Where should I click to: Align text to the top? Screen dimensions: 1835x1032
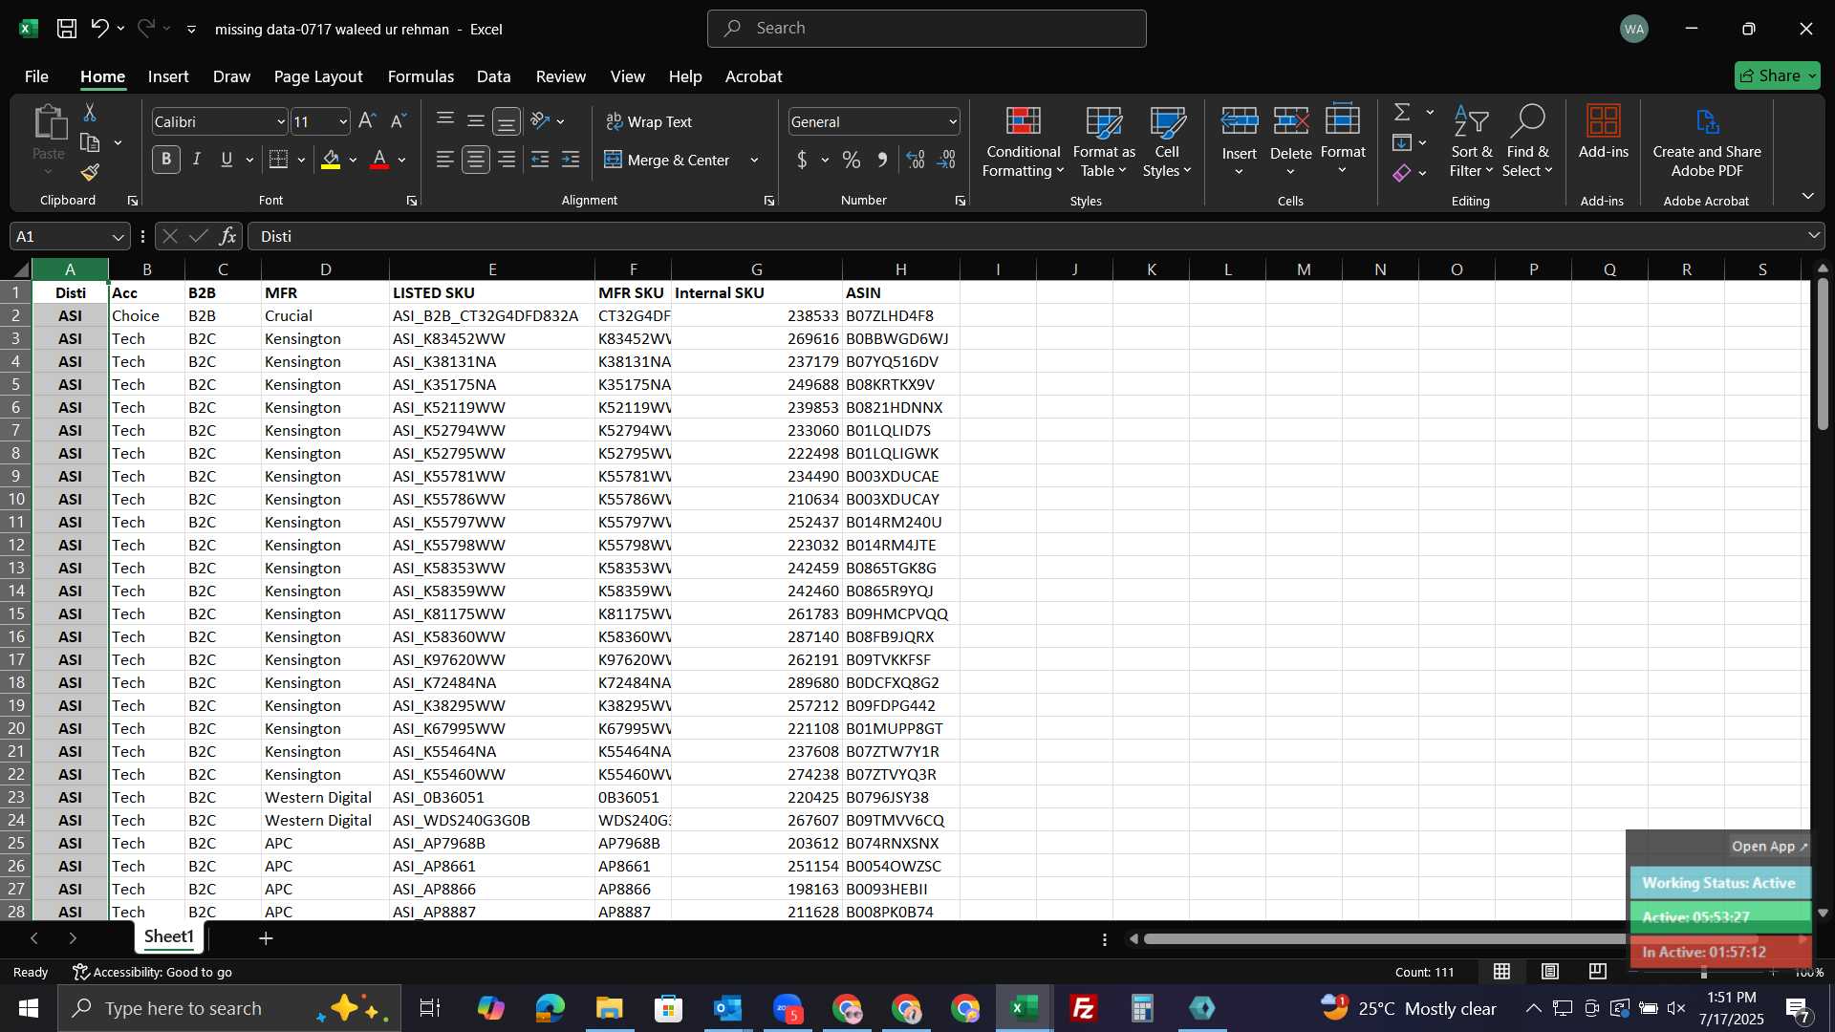tap(445, 120)
